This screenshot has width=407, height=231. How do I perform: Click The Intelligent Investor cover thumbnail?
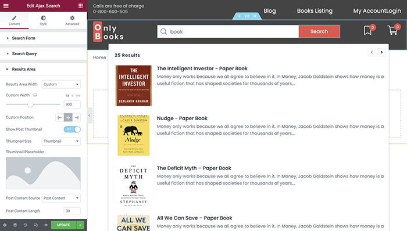click(133, 85)
